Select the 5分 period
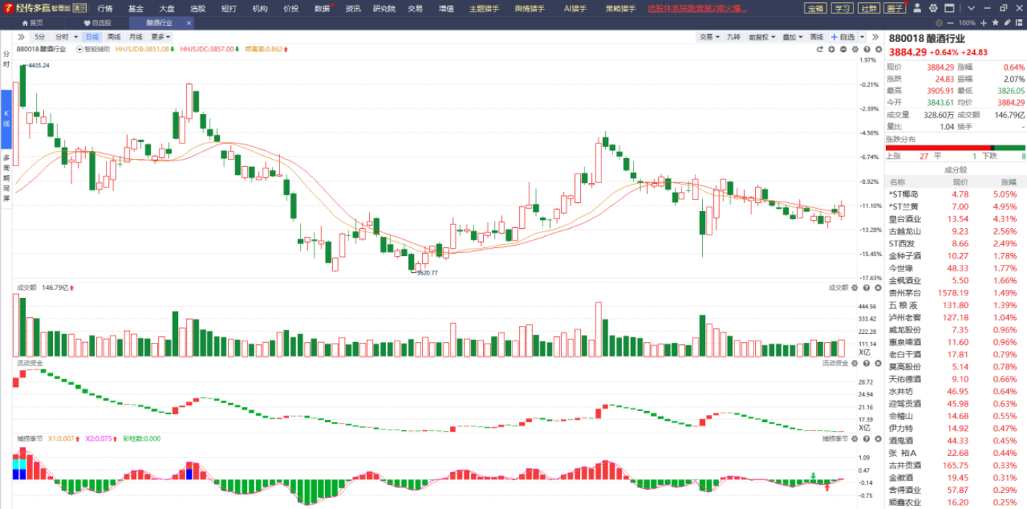The height and width of the screenshot is (509, 1027). point(40,37)
